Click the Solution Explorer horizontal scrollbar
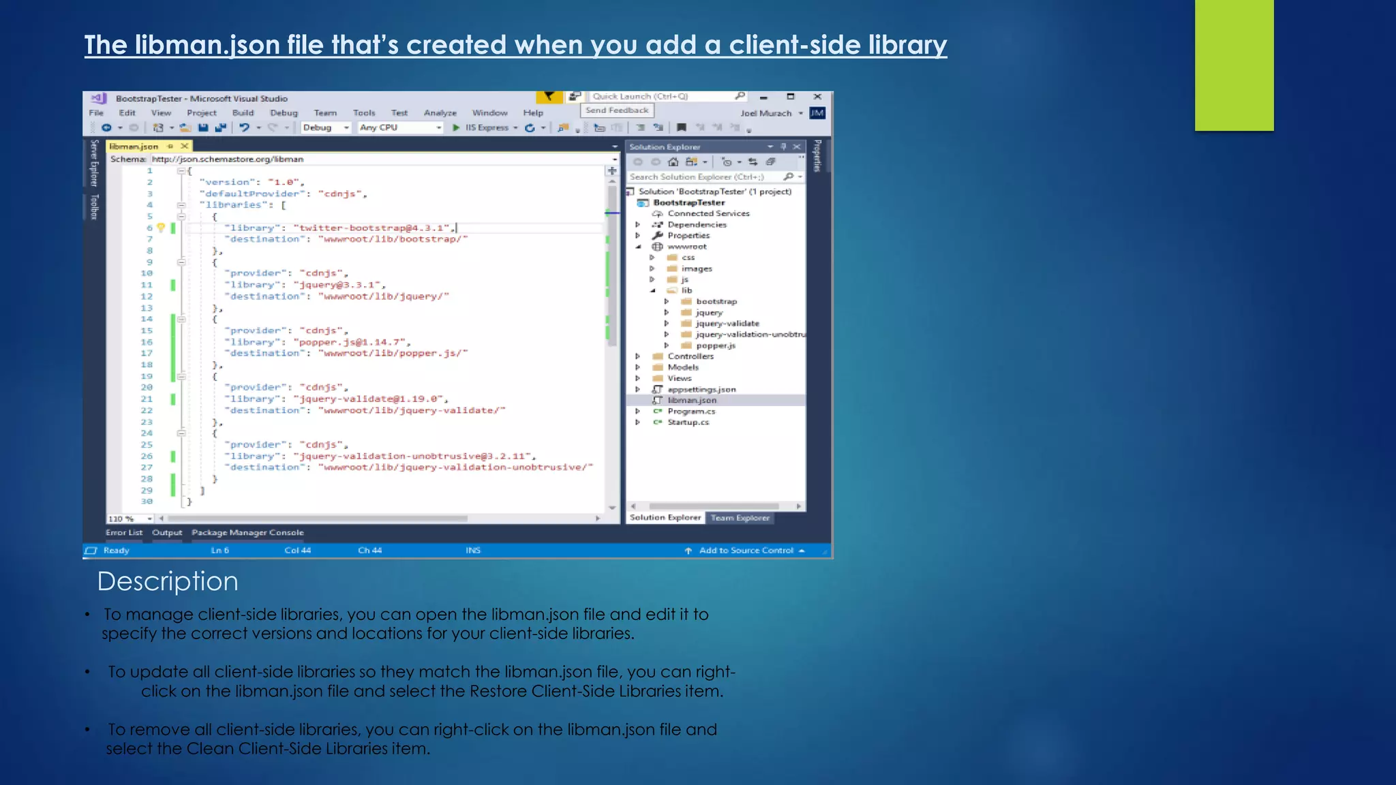The width and height of the screenshot is (1396, 785). [x=715, y=506]
